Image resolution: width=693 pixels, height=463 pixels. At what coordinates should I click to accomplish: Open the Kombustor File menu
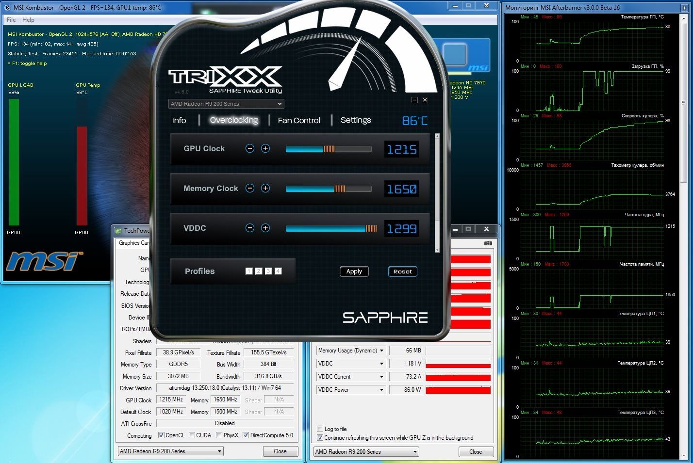[11, 20]
